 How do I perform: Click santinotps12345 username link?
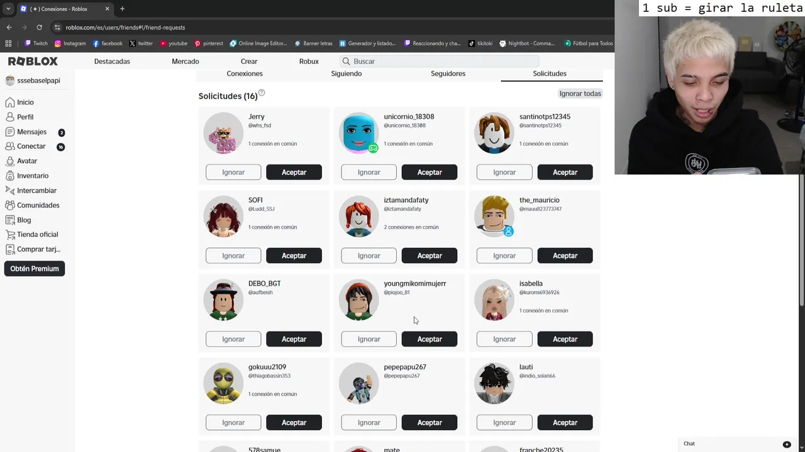coord(545,117)
